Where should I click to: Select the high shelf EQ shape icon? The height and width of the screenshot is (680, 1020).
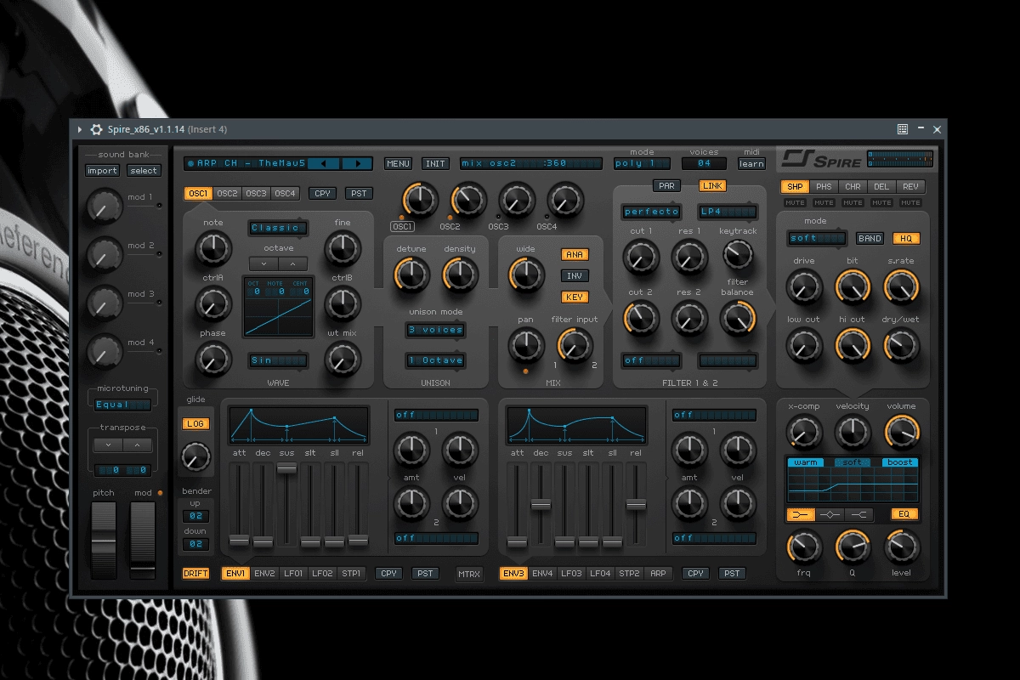(x=860, y=514)
